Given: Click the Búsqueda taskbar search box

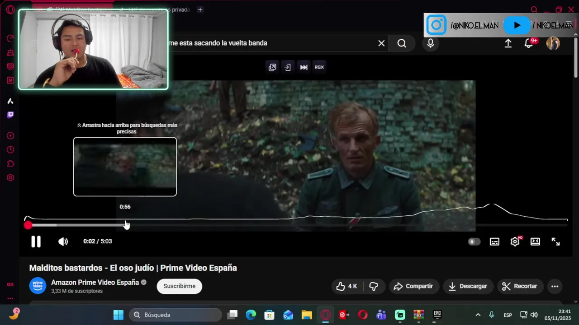Looking at the screenshot, I should point(175,315).
